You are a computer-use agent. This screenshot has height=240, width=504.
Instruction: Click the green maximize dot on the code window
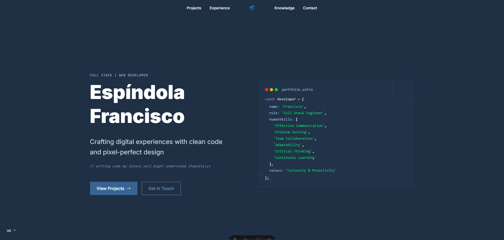[x=276, y=90]
